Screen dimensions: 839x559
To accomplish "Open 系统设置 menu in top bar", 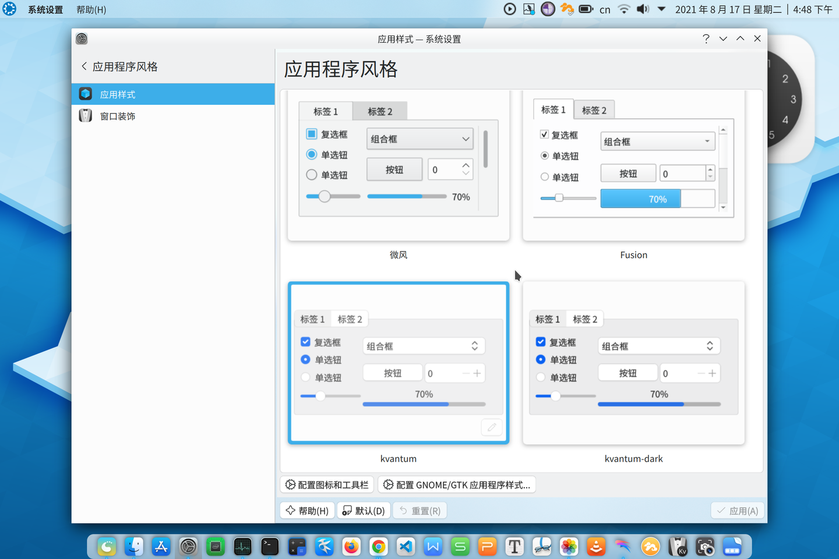I will (x=45, y=9).
